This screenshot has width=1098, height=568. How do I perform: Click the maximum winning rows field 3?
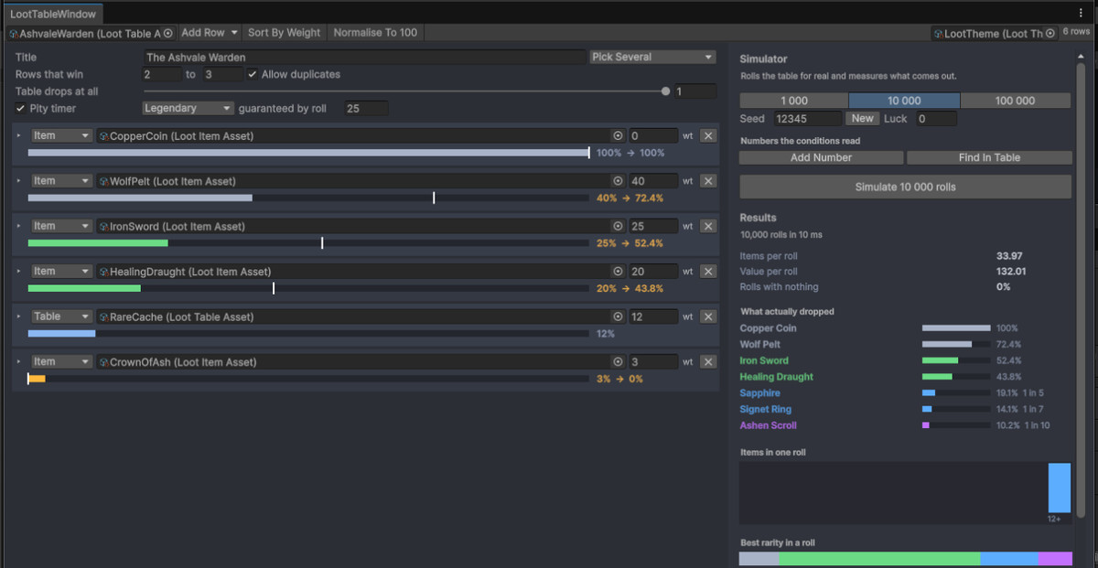pyautogui.click(x=222, y=74)
